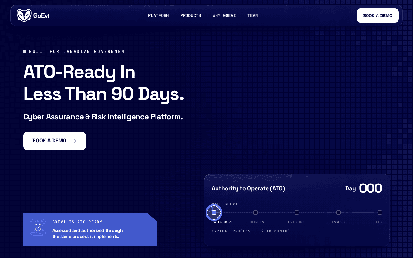Select the Evidence step marker
The height and width of the screenshot is (258, 413).
(297, 213)
